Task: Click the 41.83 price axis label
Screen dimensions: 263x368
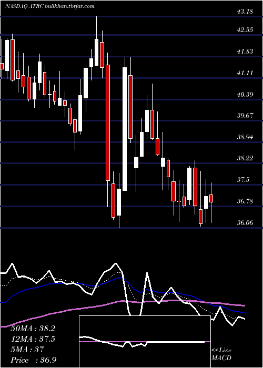Action: click(x=245, y=51)
